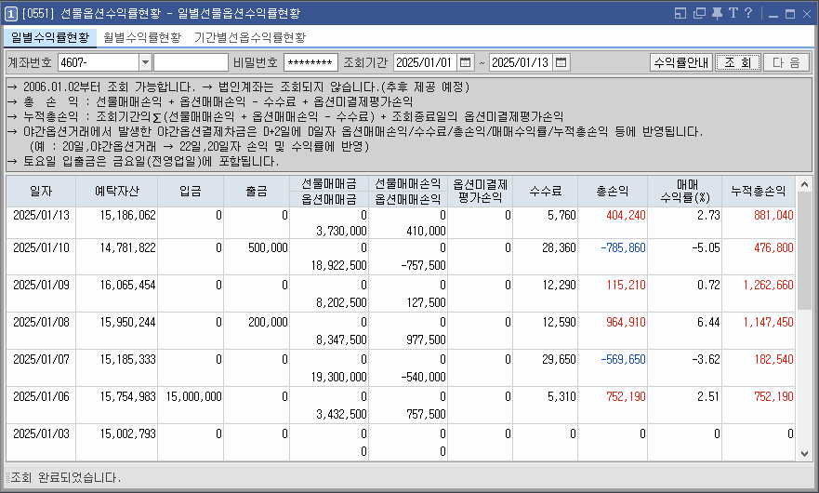This screenshot has height=493, width=819.
Task: Open help question mark icon
Action: click(748, 13)
